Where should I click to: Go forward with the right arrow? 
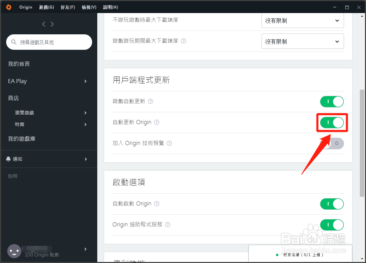point(52,24)
